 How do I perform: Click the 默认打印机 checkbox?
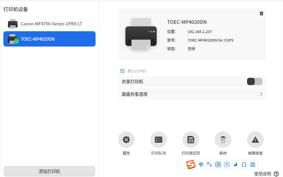click(x=122, y=71)
